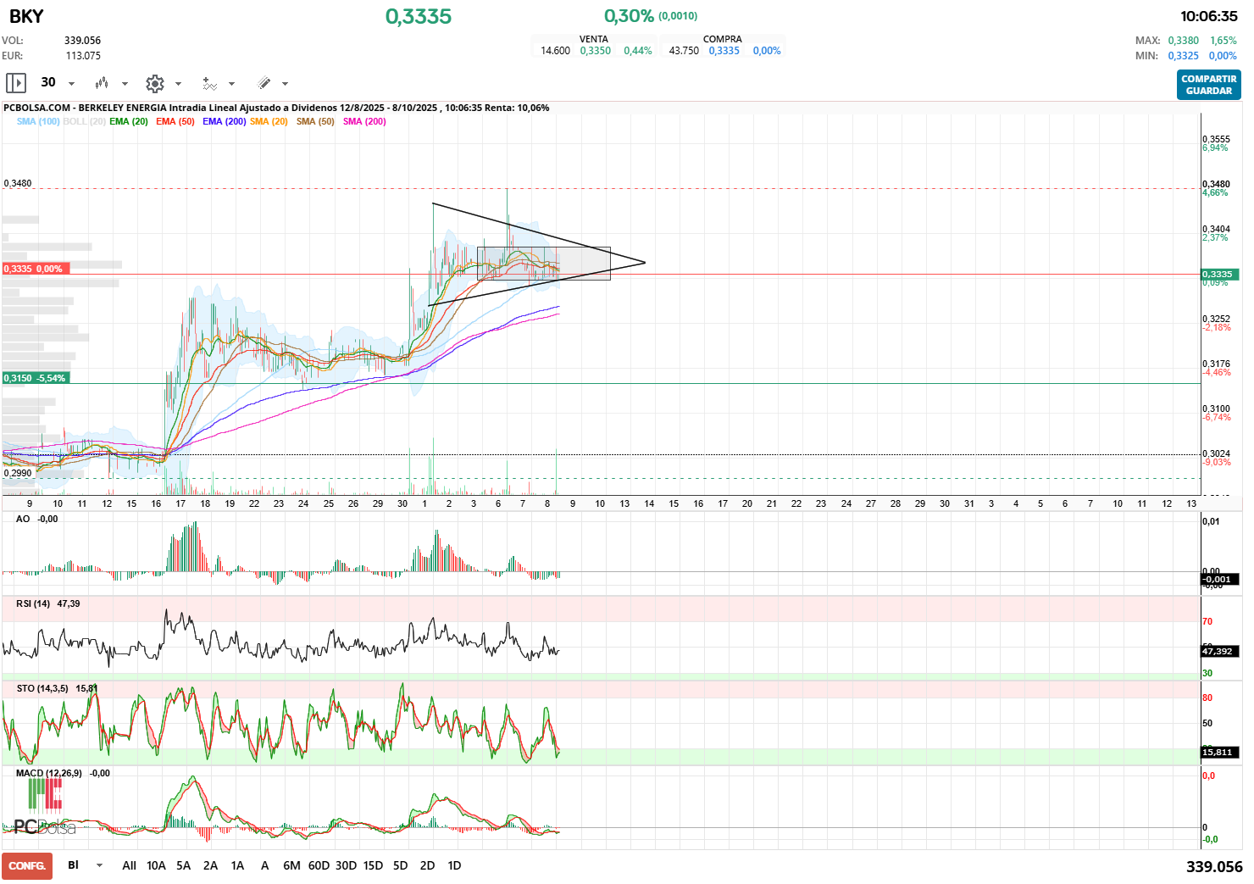
Task: Toggle the SMA (200) overlay label
Action: 364,122
